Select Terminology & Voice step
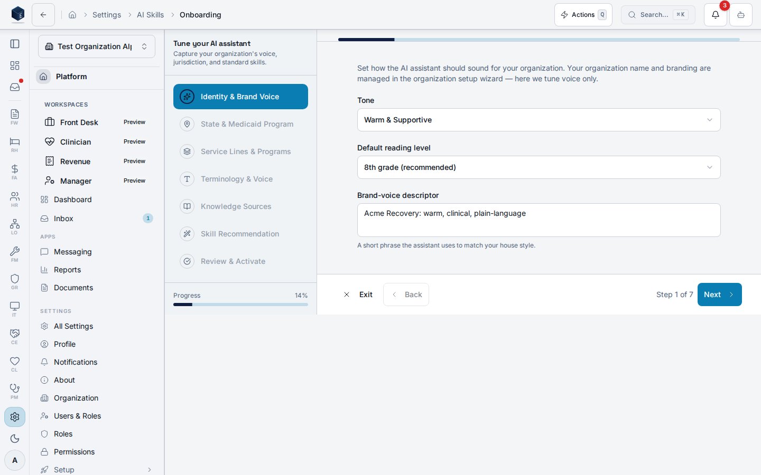 (x=240, y=179)
